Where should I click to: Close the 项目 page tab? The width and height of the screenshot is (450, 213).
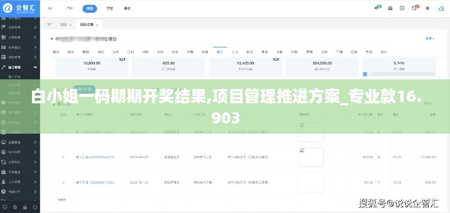click(70, 25)
